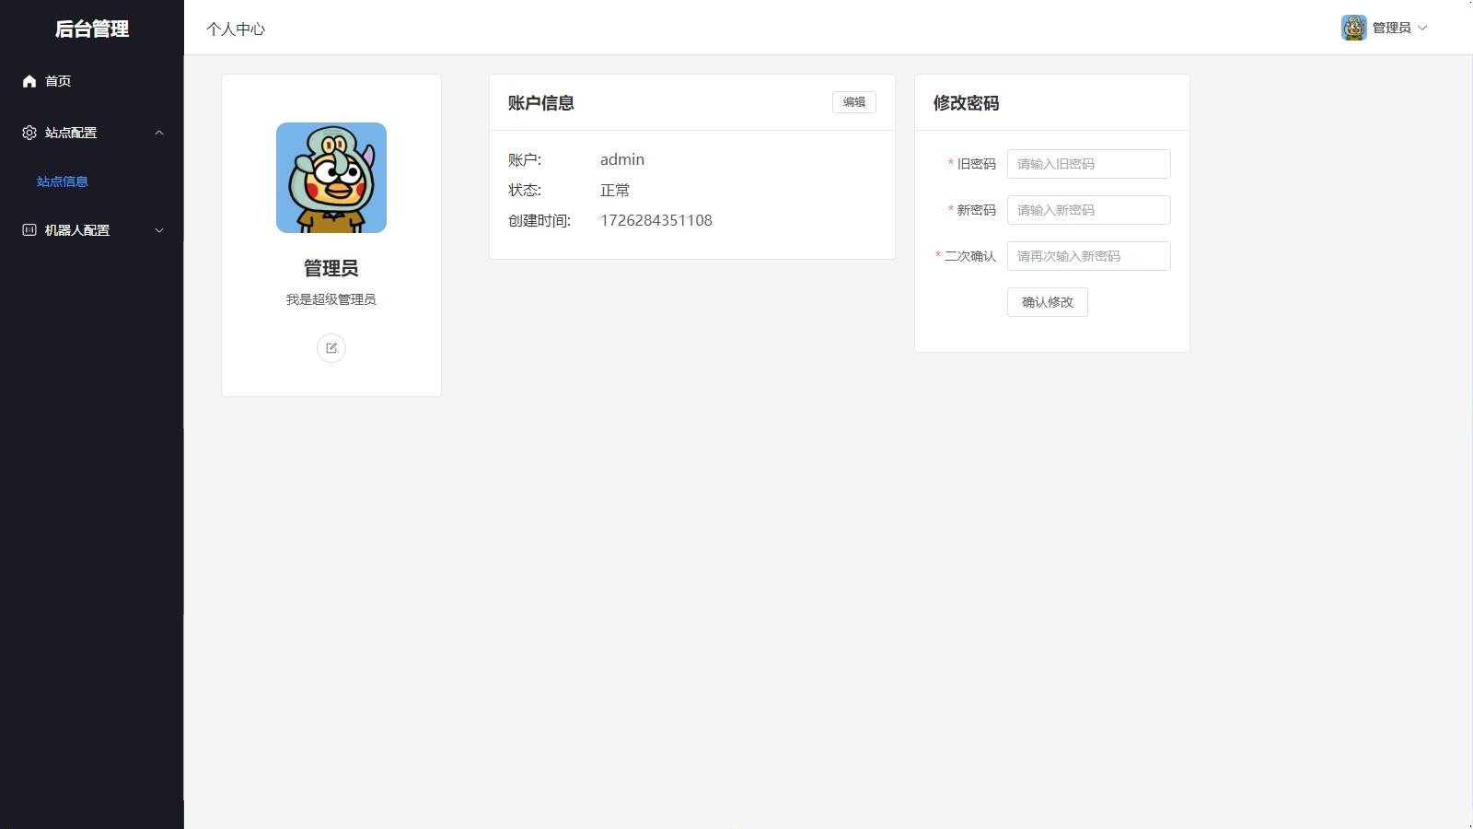The width and height of the screenshot is (1473, 829).
Task: Click the 状态: label
Action: [525, 190]
